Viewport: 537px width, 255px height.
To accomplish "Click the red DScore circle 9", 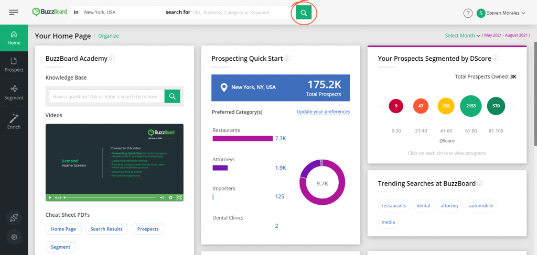I will (396, 106).
